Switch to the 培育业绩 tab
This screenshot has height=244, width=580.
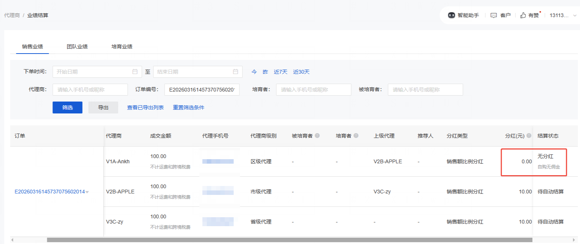coord(122,46)
